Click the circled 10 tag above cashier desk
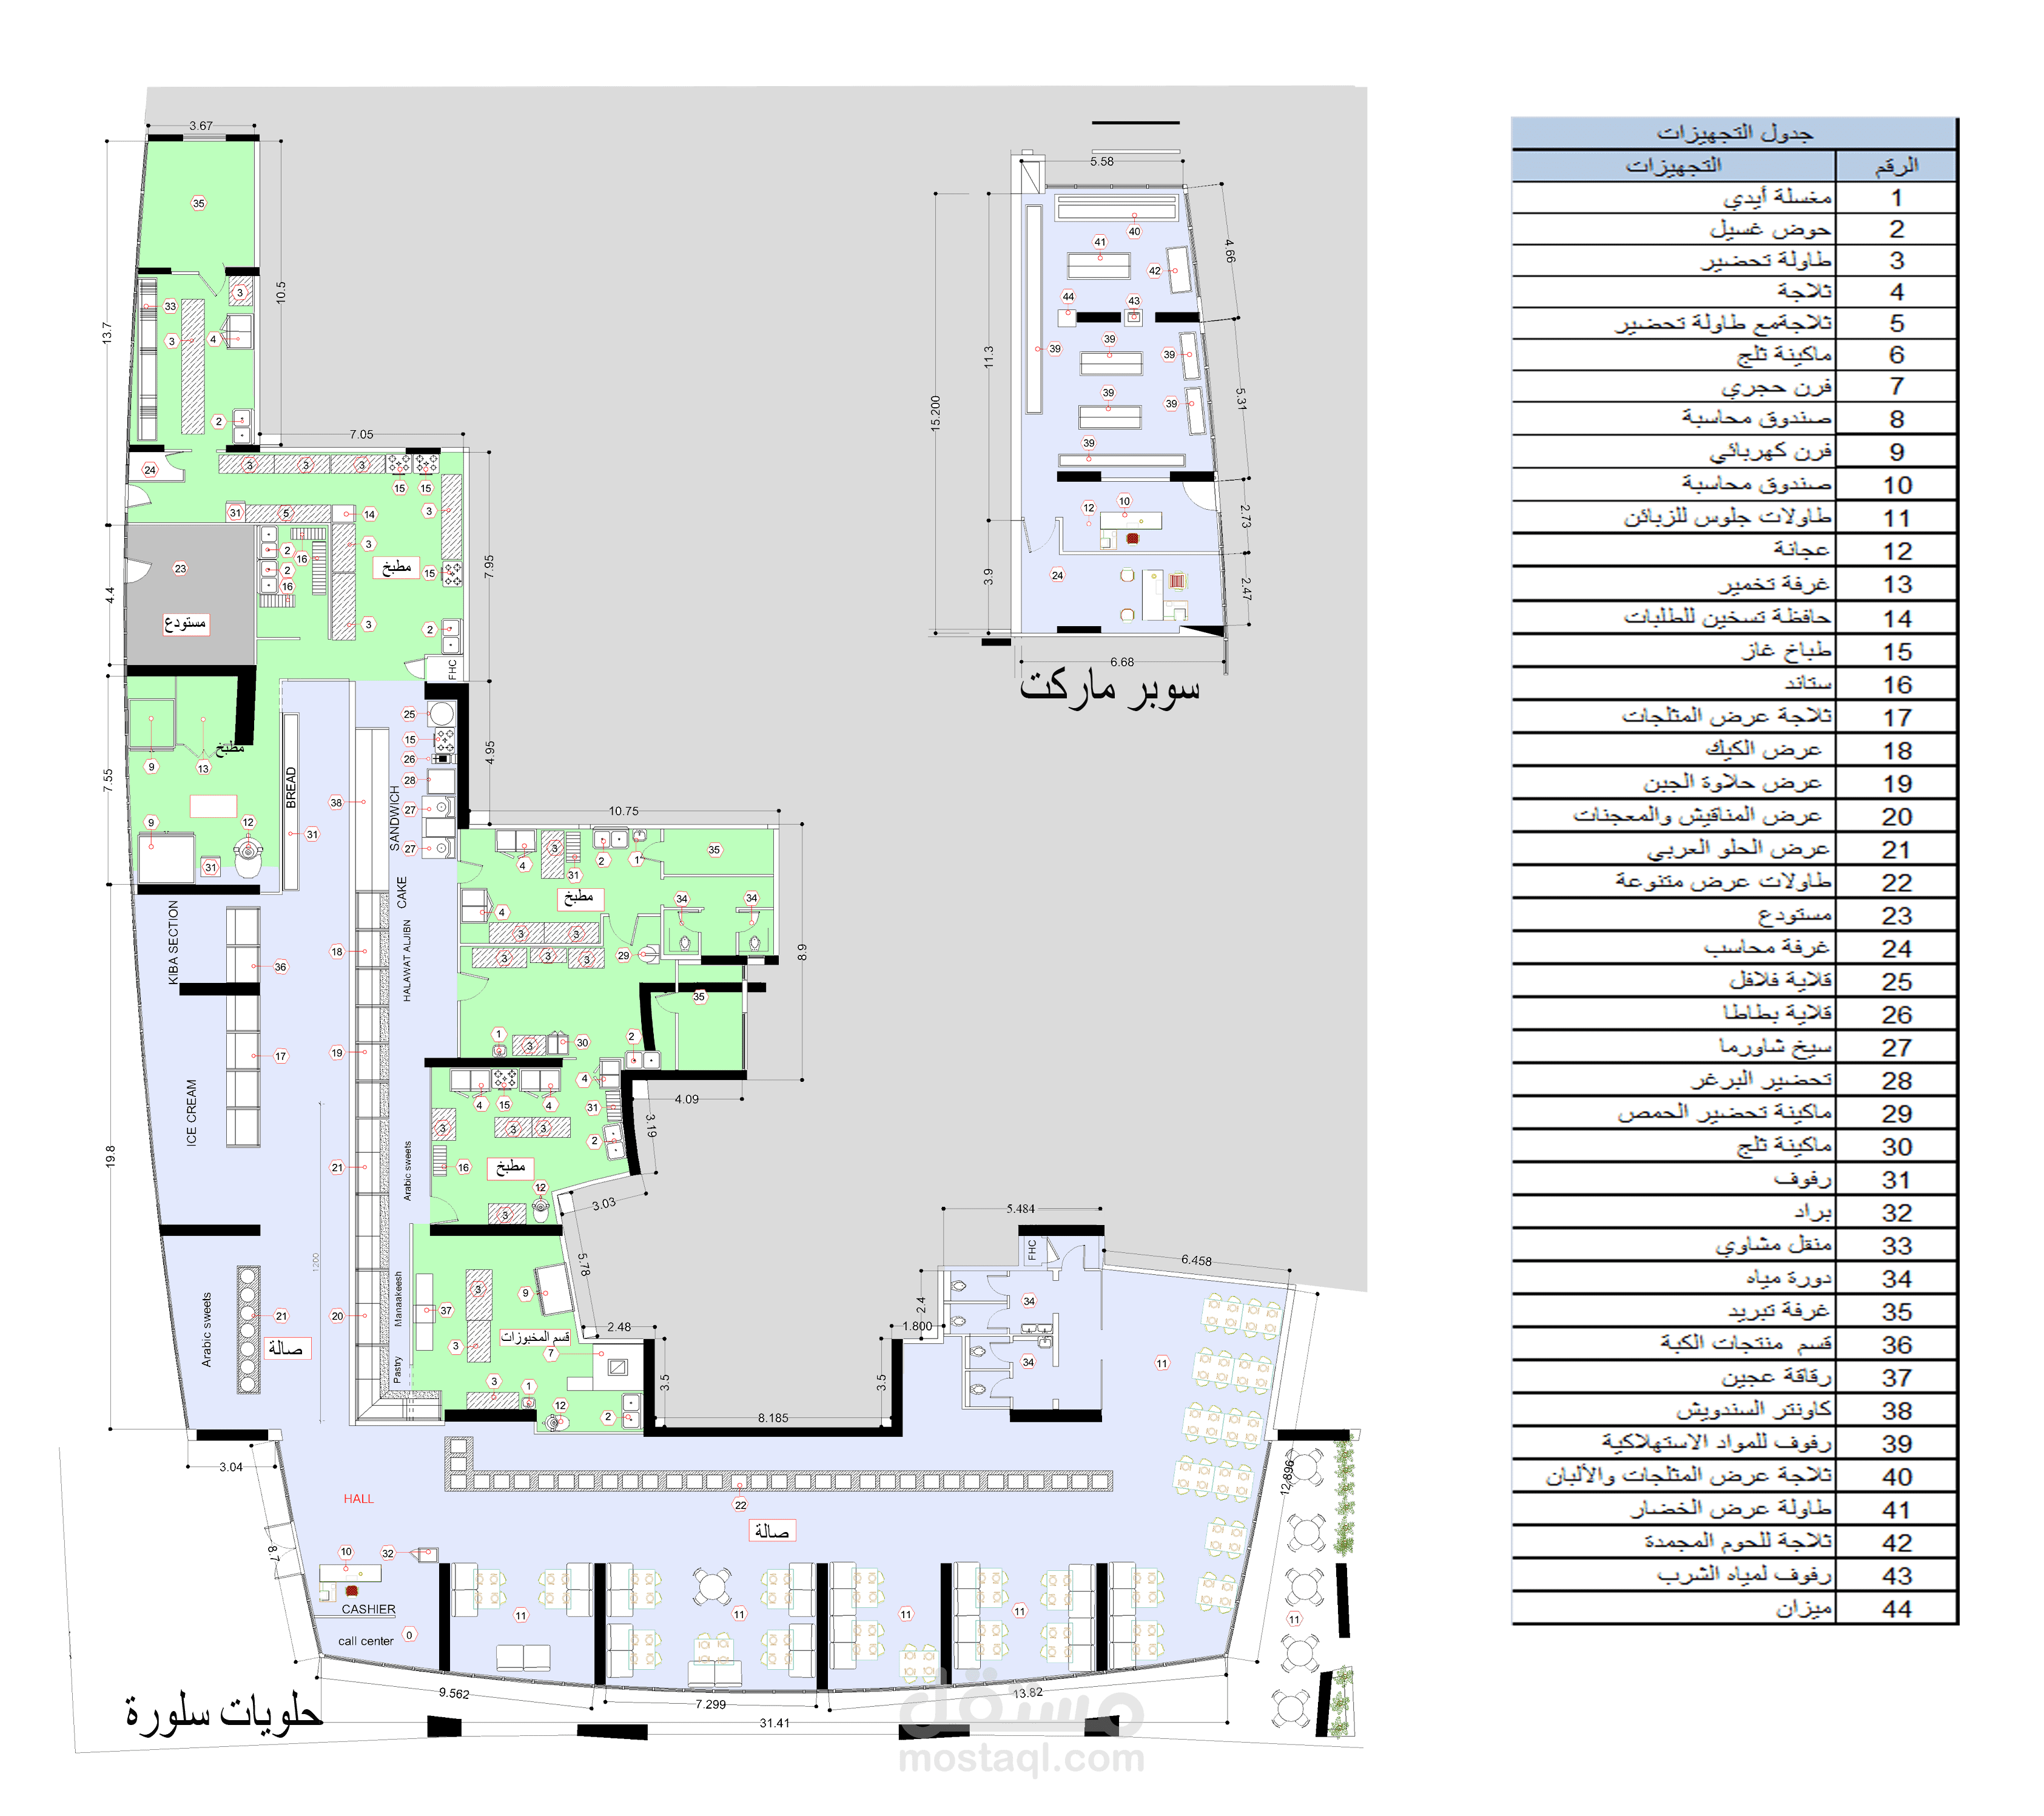Screen dimensions: 2044x1816 pyautogui.click(x=346, y=1552)
